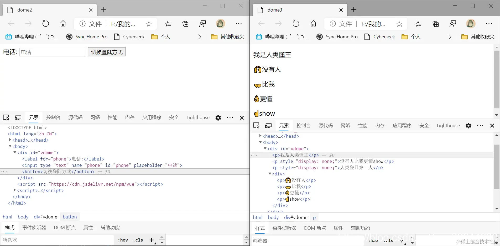Click the home icon in the browser toolbar
This screenshot has height=246, width=500.
tap(63, 23)
